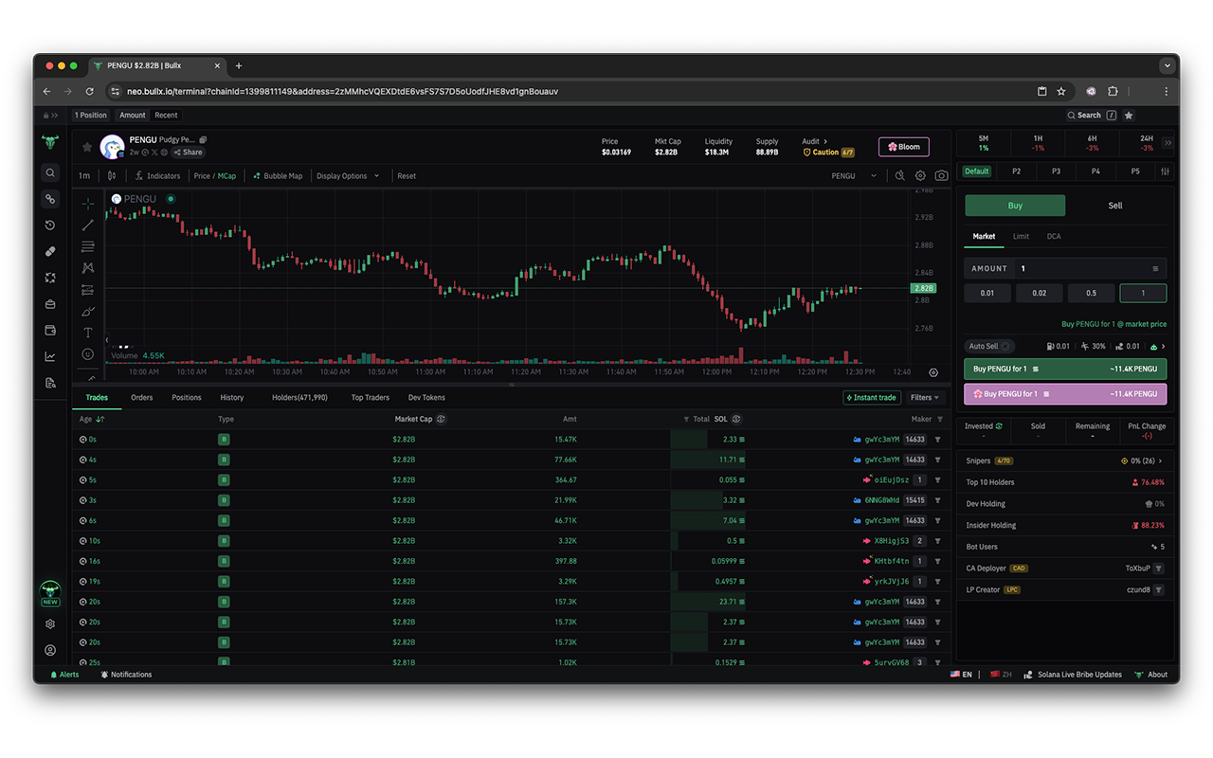The image size is (1213, 758).
Task: Open chart settings gear icon
Action: 920,175
